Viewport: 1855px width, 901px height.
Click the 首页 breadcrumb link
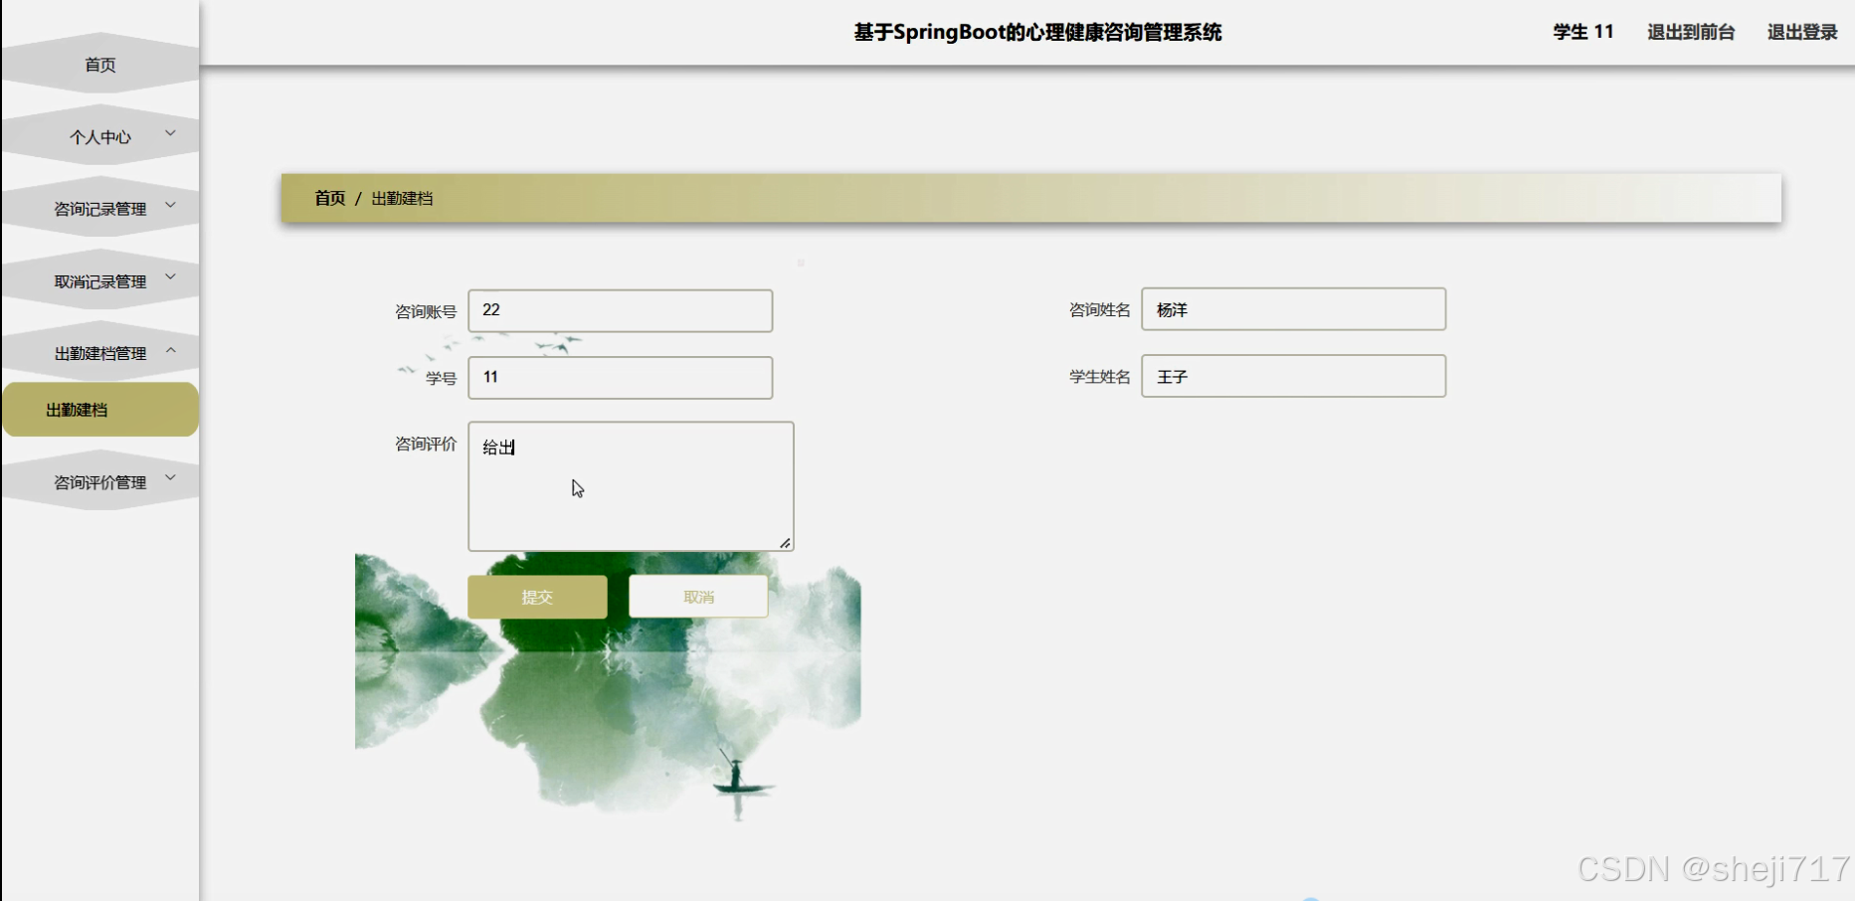point(329,198)
